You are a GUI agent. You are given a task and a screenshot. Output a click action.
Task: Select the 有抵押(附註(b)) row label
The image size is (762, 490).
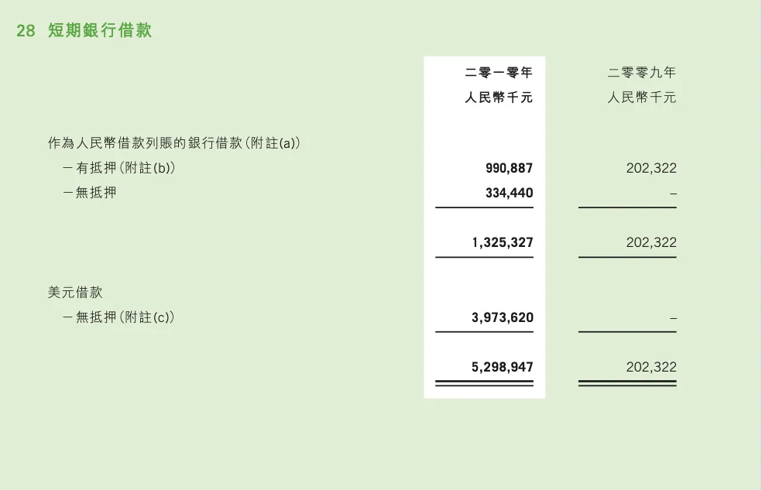click(118, 168)
